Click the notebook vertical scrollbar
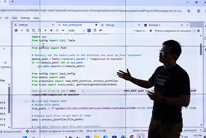The height and width of the screenshot is (138, 206). 201,50
